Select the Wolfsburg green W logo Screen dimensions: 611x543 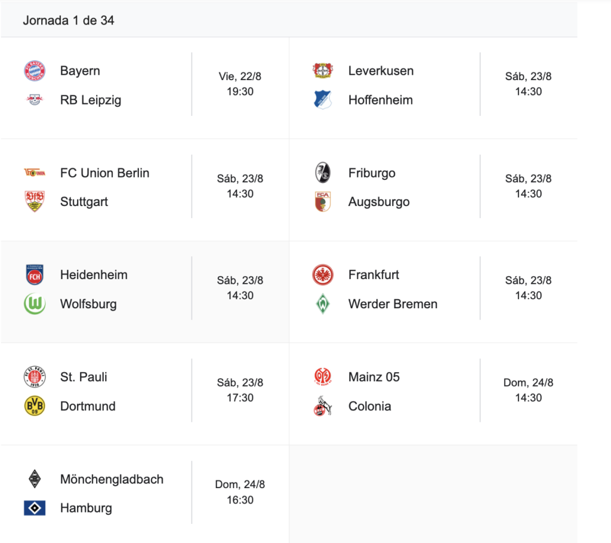pos(35,304)
